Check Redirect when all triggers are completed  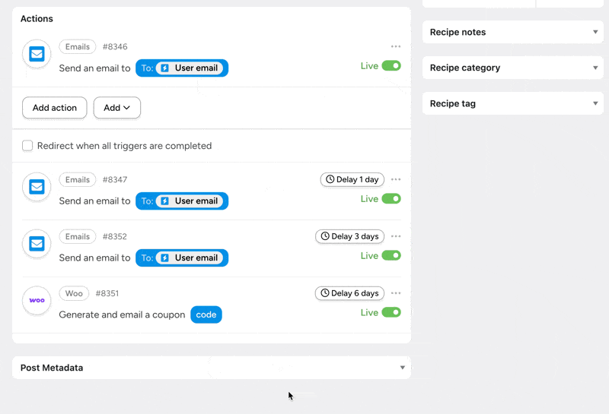click(x=27, y=146)
